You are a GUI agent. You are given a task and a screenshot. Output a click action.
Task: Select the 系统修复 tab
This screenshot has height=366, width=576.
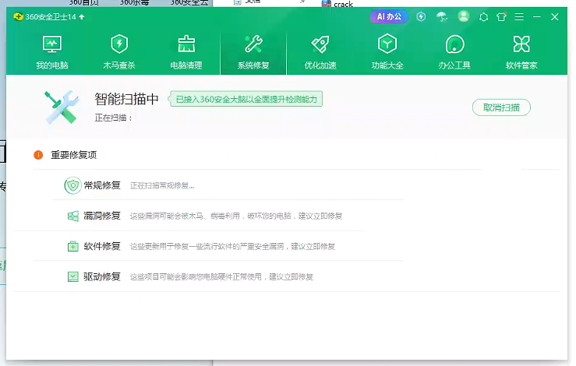click(x=253, y=52)
